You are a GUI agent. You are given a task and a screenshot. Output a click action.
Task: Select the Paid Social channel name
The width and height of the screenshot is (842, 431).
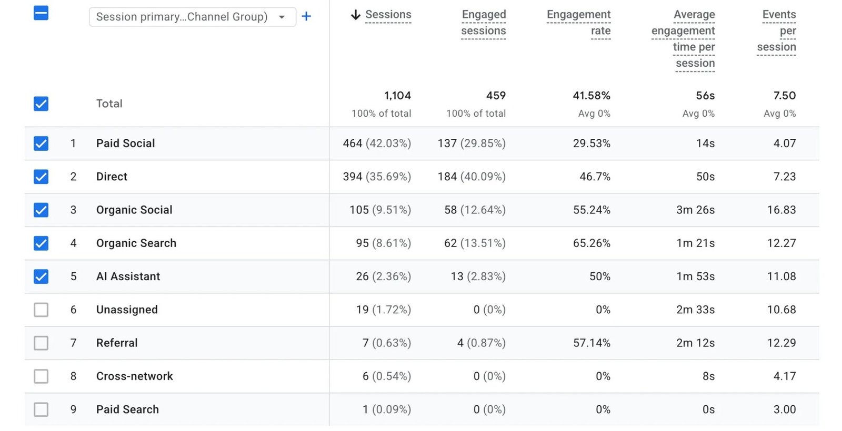(125, 143)
